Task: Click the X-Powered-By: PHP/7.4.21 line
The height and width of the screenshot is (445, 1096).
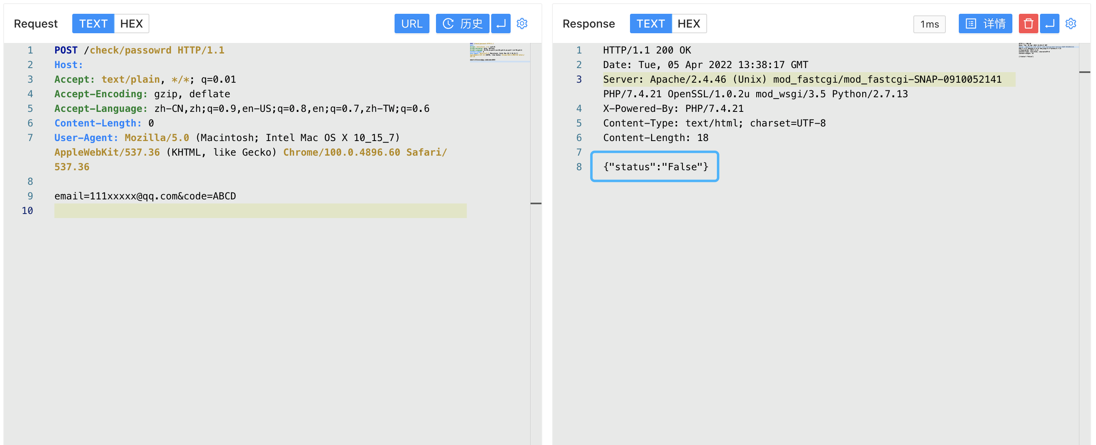Action: point(673,109)
